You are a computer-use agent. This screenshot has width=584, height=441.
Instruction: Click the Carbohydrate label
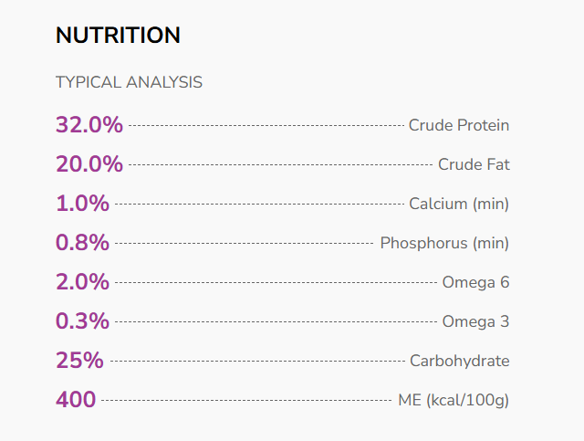pyautogui.click(x=459, y=361)
